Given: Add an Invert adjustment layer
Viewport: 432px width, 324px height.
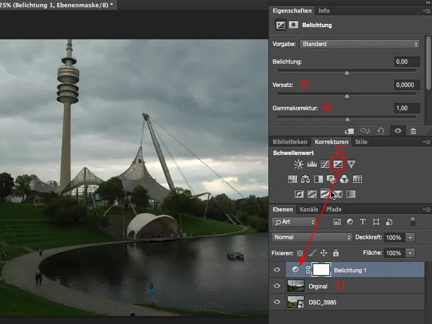Looking at the screenshot, I should coord(299,194).
